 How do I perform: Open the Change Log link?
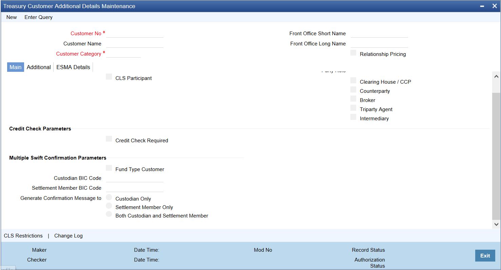point(69,236)
